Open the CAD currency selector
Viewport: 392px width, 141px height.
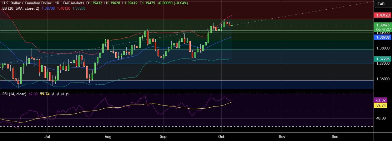(x=381, y=4)
